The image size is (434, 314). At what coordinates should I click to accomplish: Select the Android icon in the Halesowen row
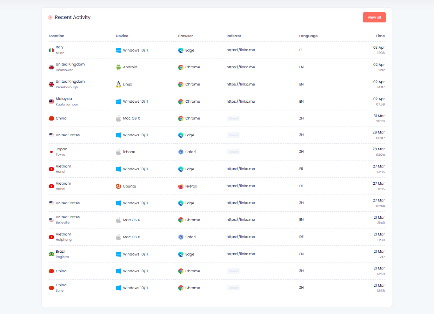point(118,67)
